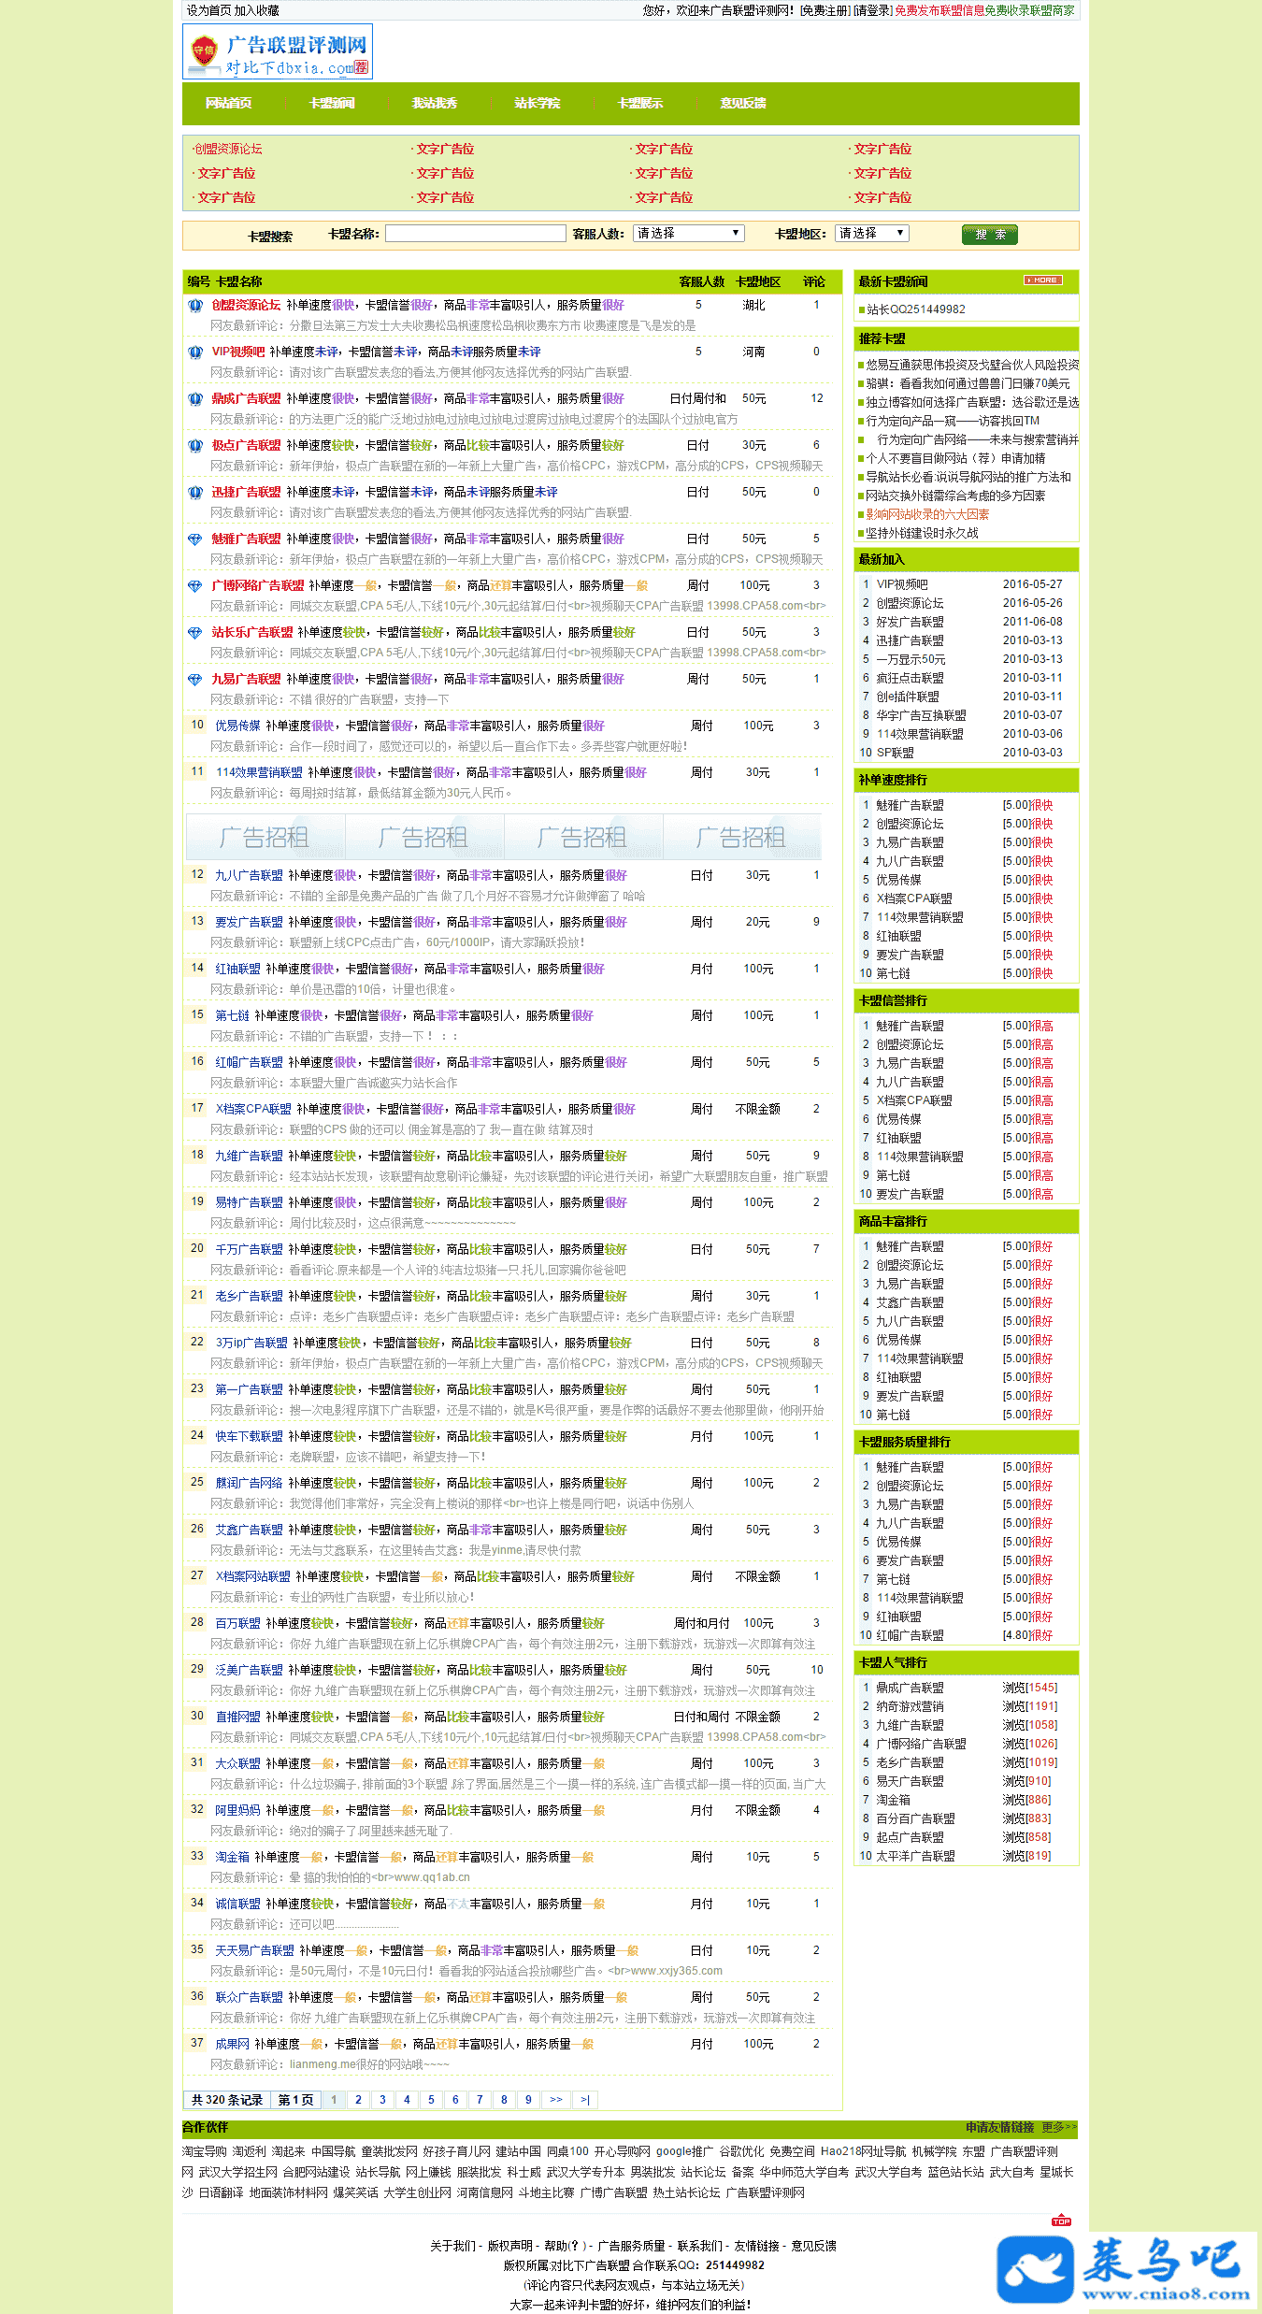Screen dimensions: 1262x2314
Task: Click 联系我们 in the footer
Action: coord(700,2246)
